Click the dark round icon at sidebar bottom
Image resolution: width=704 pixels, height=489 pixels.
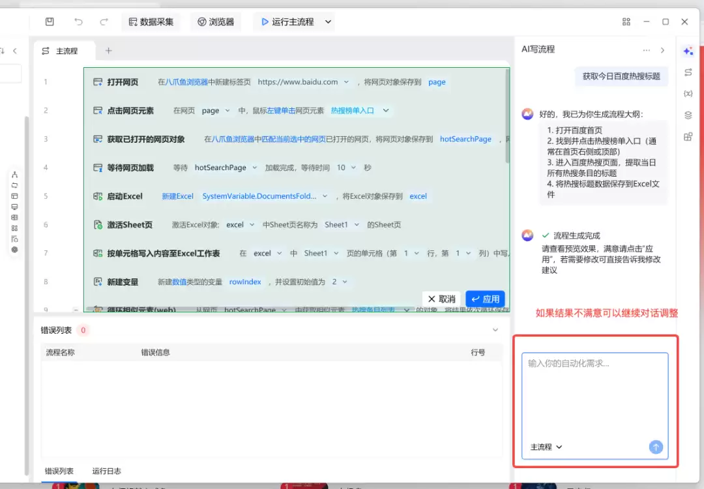tap(14, 250)
